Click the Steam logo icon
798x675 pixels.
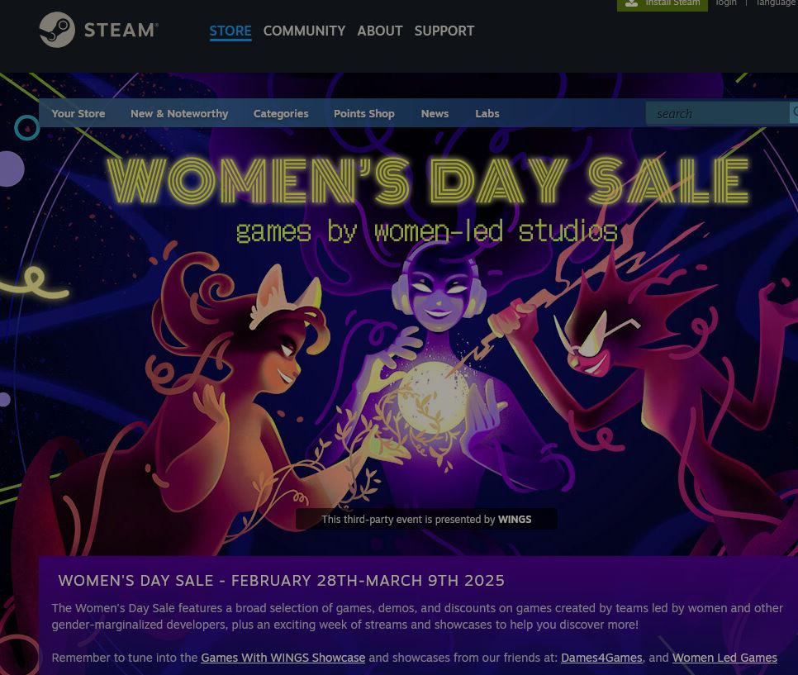(57, 30)
